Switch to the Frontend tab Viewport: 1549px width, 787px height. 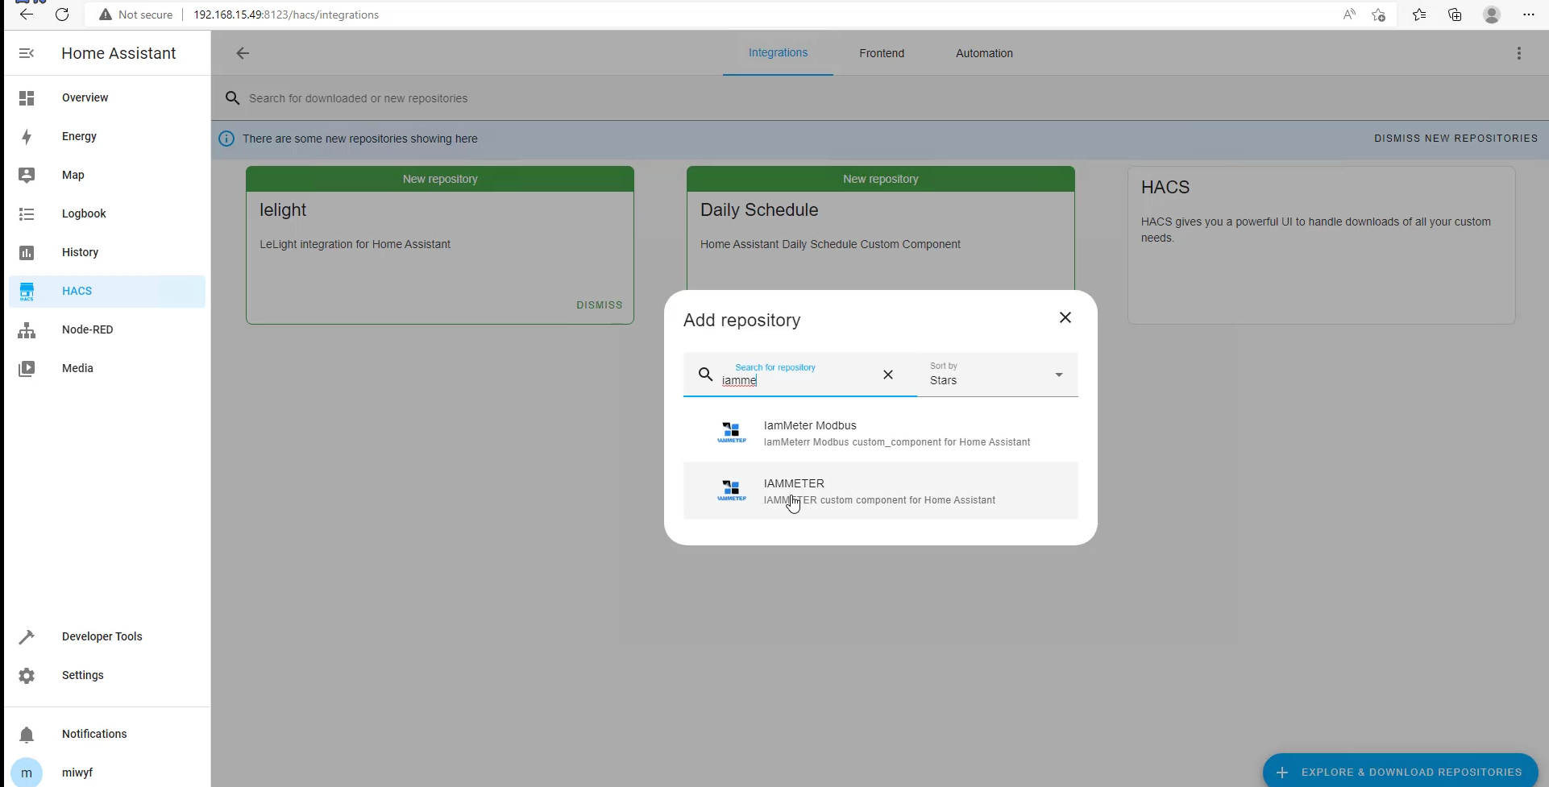click(x=881, y=53)
